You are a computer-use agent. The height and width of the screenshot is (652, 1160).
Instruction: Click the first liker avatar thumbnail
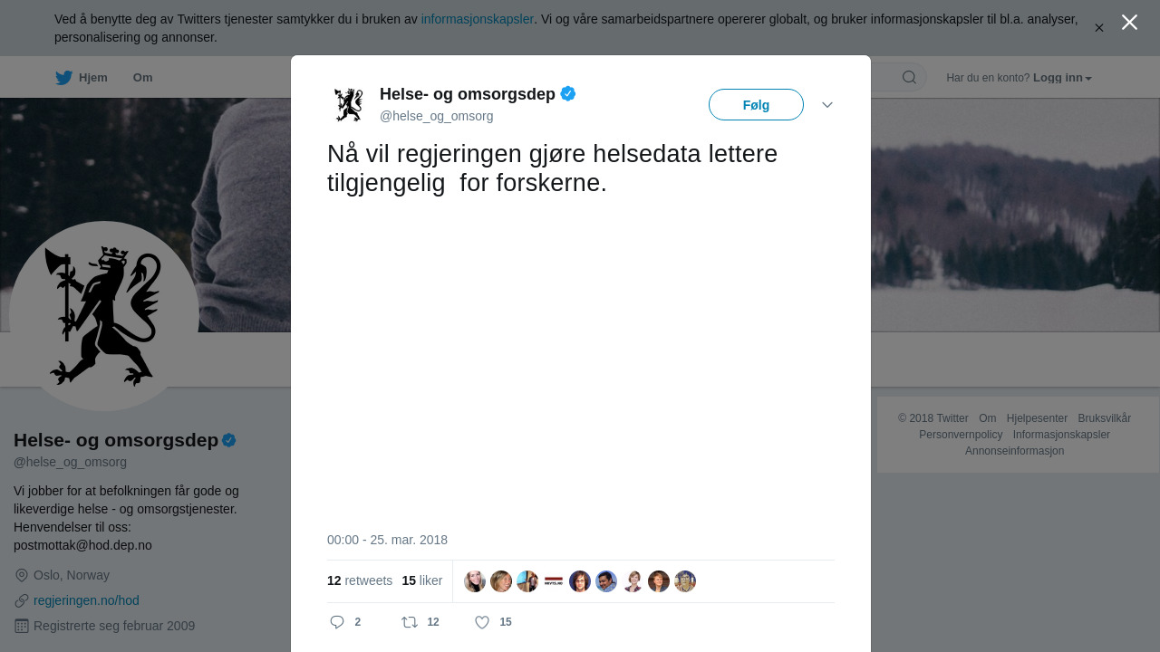coord(475,581)
